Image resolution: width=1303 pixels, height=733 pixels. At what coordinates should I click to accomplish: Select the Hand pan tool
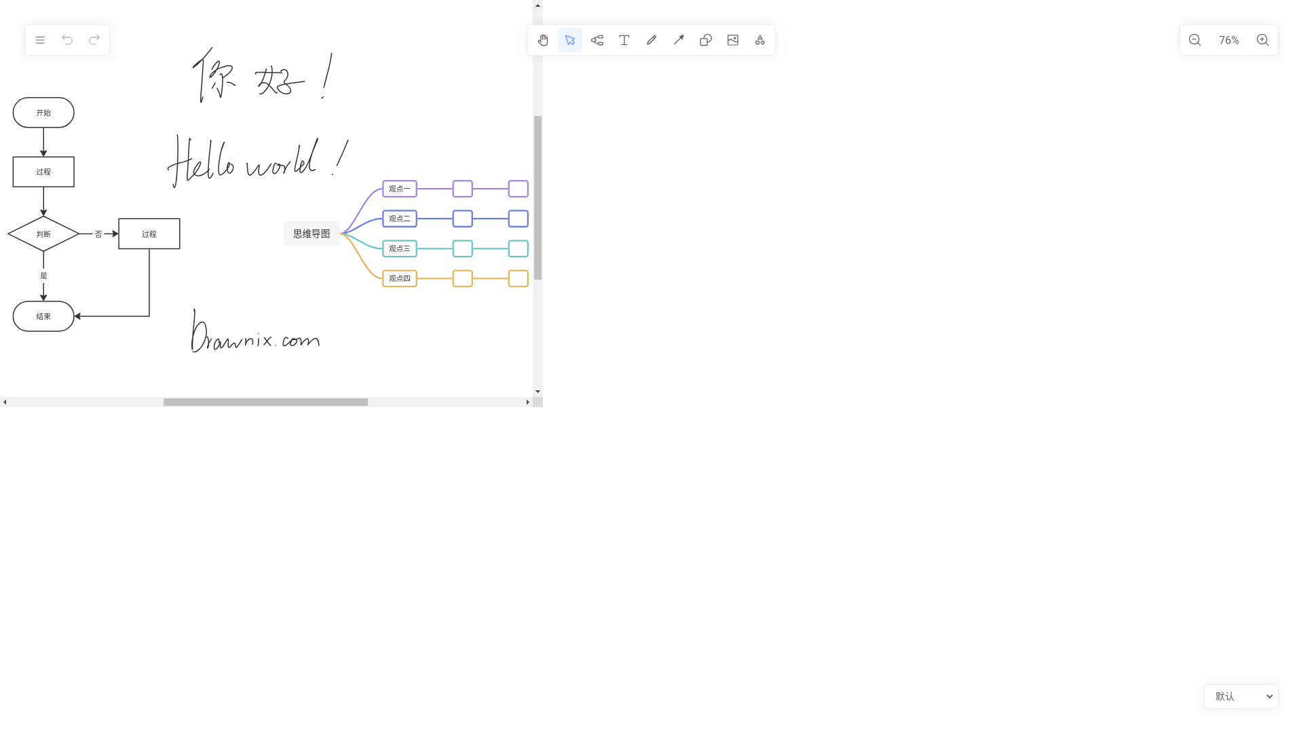tap(543, 40)
